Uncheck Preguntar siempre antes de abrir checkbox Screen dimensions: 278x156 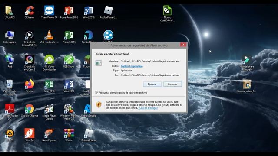(96, 92)
